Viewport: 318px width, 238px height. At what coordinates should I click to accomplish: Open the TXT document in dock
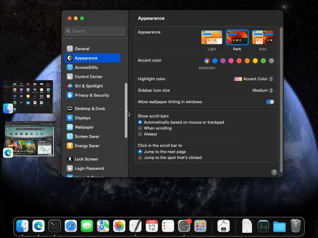click(x=247, y=226)
